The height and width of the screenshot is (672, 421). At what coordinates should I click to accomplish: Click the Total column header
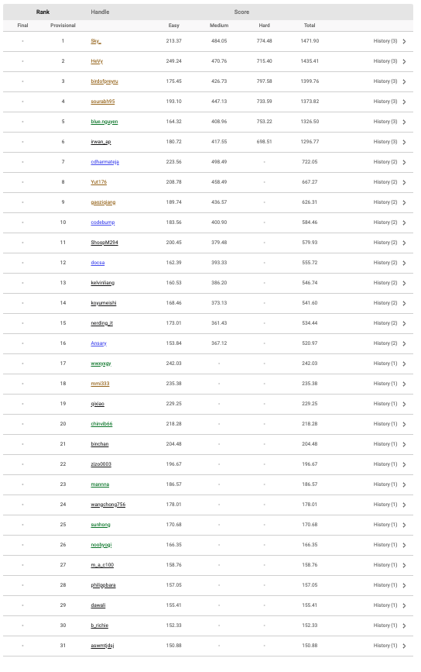click(x=310, y=26)
